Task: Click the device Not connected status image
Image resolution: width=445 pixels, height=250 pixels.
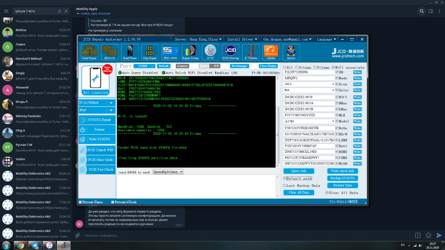Action: click(x=96, y=80)
